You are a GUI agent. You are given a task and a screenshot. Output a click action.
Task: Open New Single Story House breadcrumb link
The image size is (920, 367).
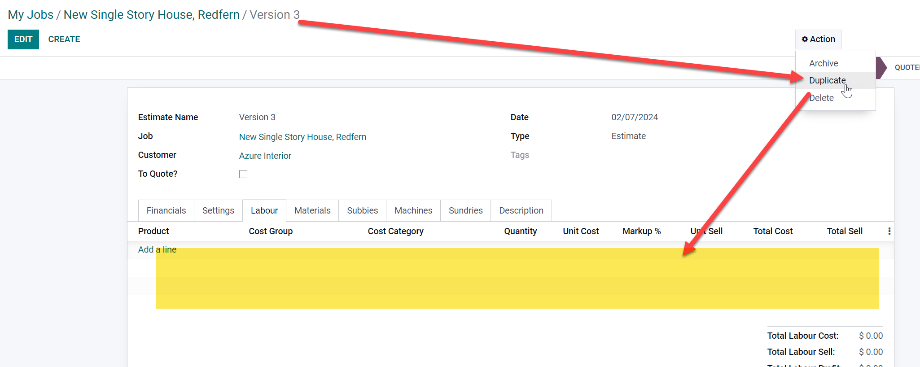(152, 15)
